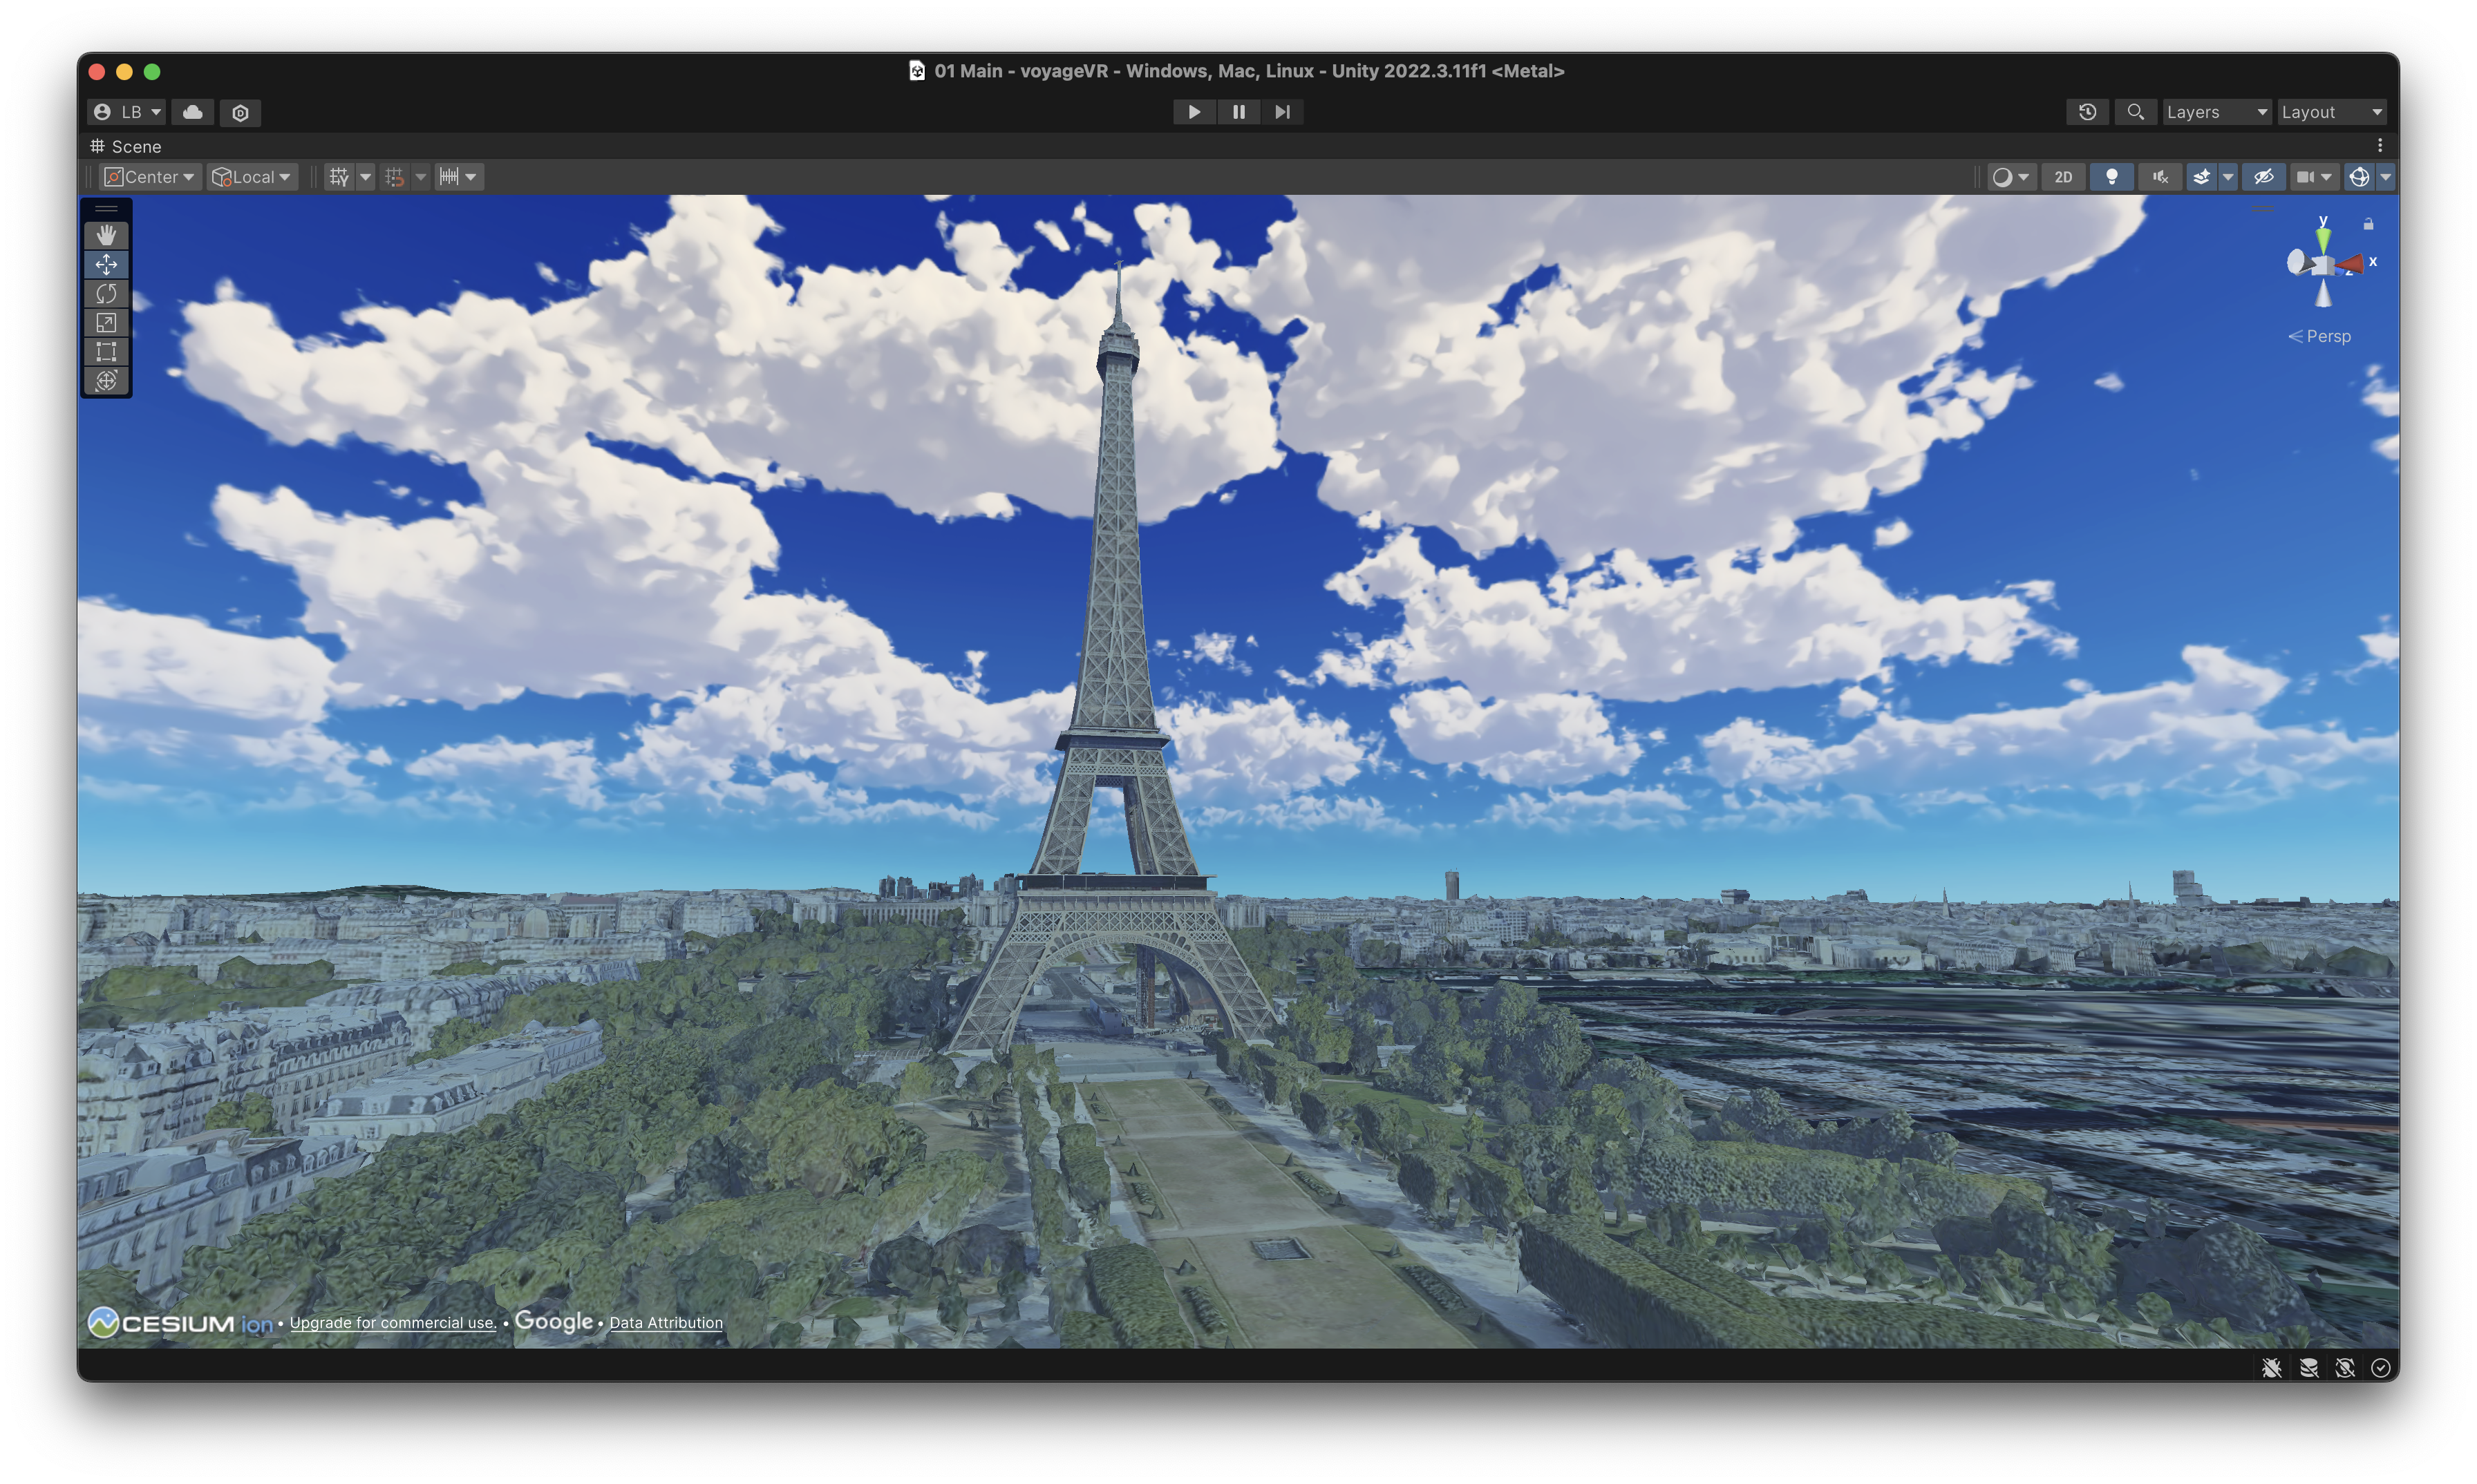The image size is (2477, 1484).
Task: Select the Scale tool
Action: click(x=106, y=322)
